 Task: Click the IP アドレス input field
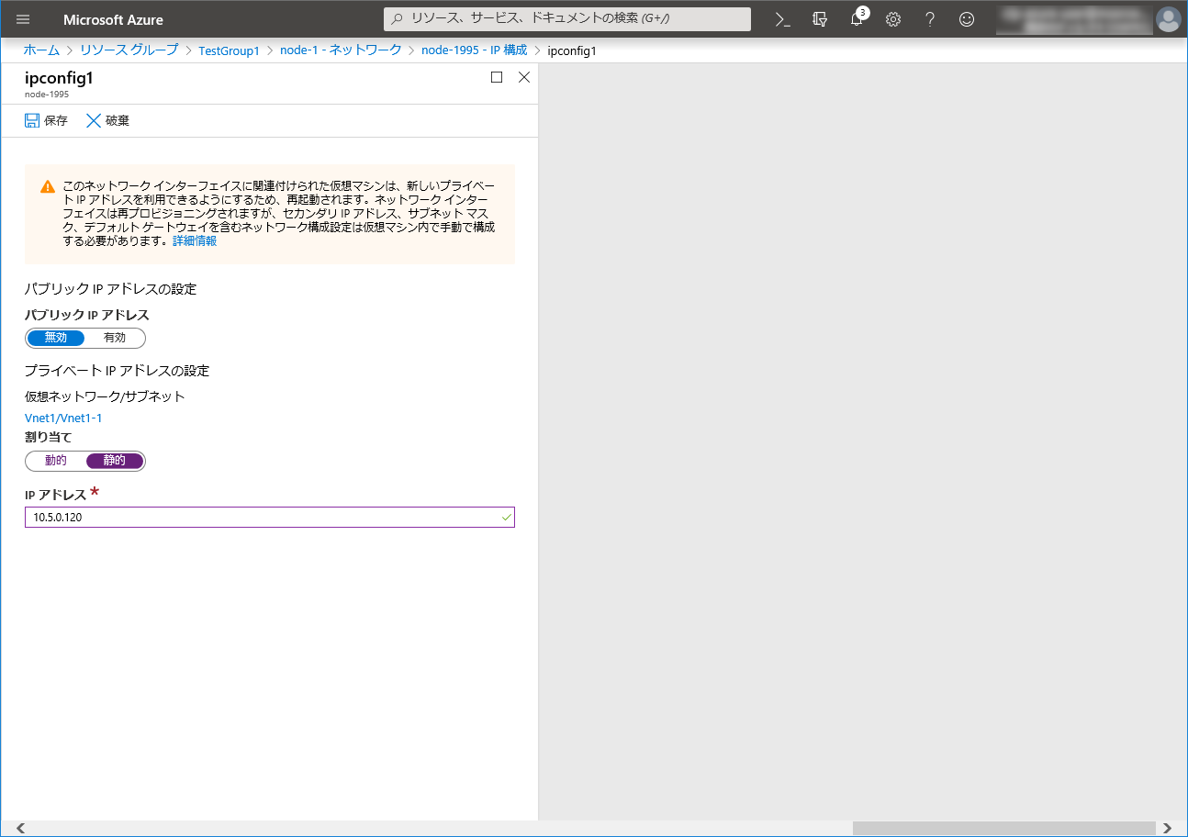(x=266, y=518)
